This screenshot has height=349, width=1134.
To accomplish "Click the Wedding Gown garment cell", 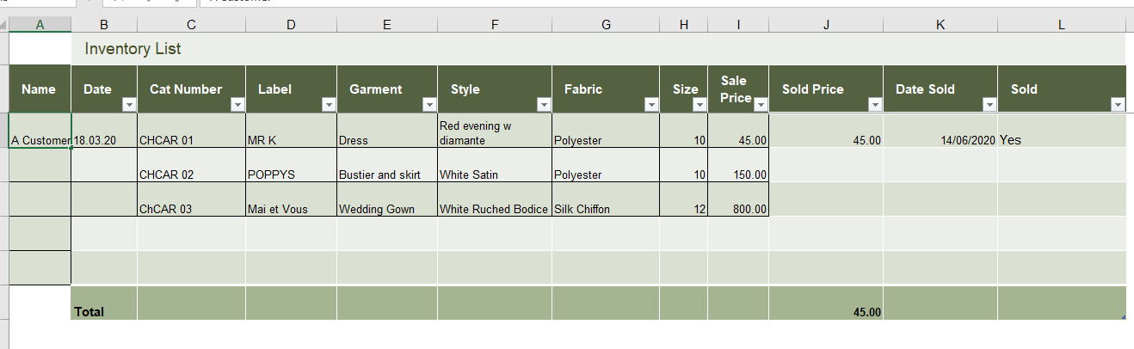I will tap(387, 209).
